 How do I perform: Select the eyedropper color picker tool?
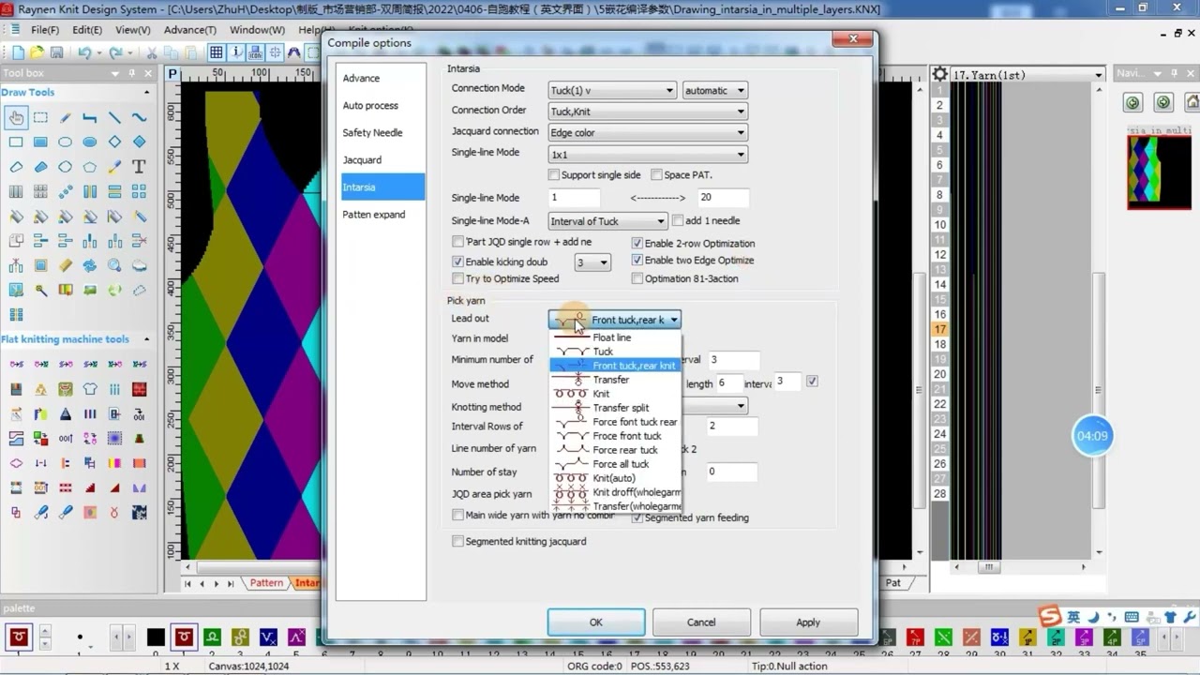[x=114, y=167]
